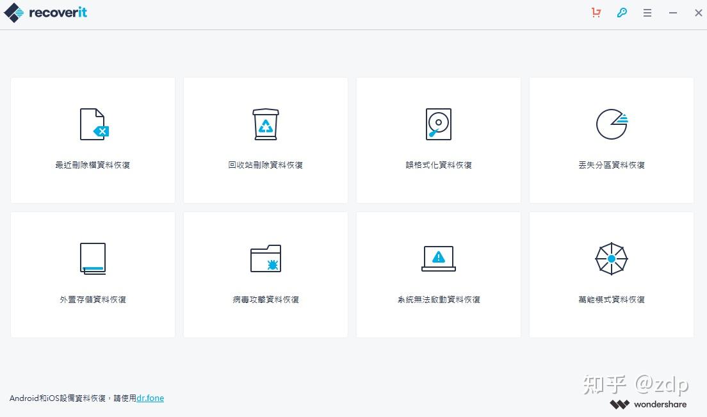The width and height of the screenshot is (707, 417).
Task: Open 病毒攻擊資料恢復 option text
Action: (266, 300)
